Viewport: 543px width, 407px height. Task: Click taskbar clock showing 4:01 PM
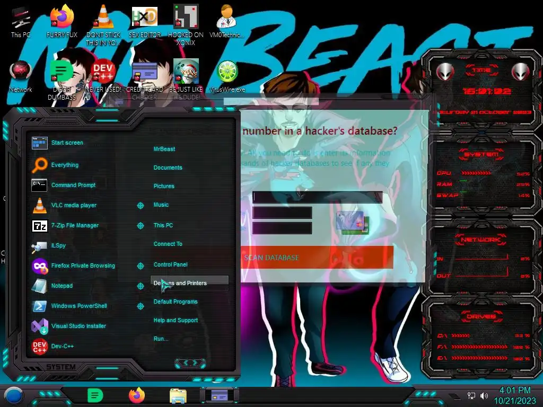(514, 395)
